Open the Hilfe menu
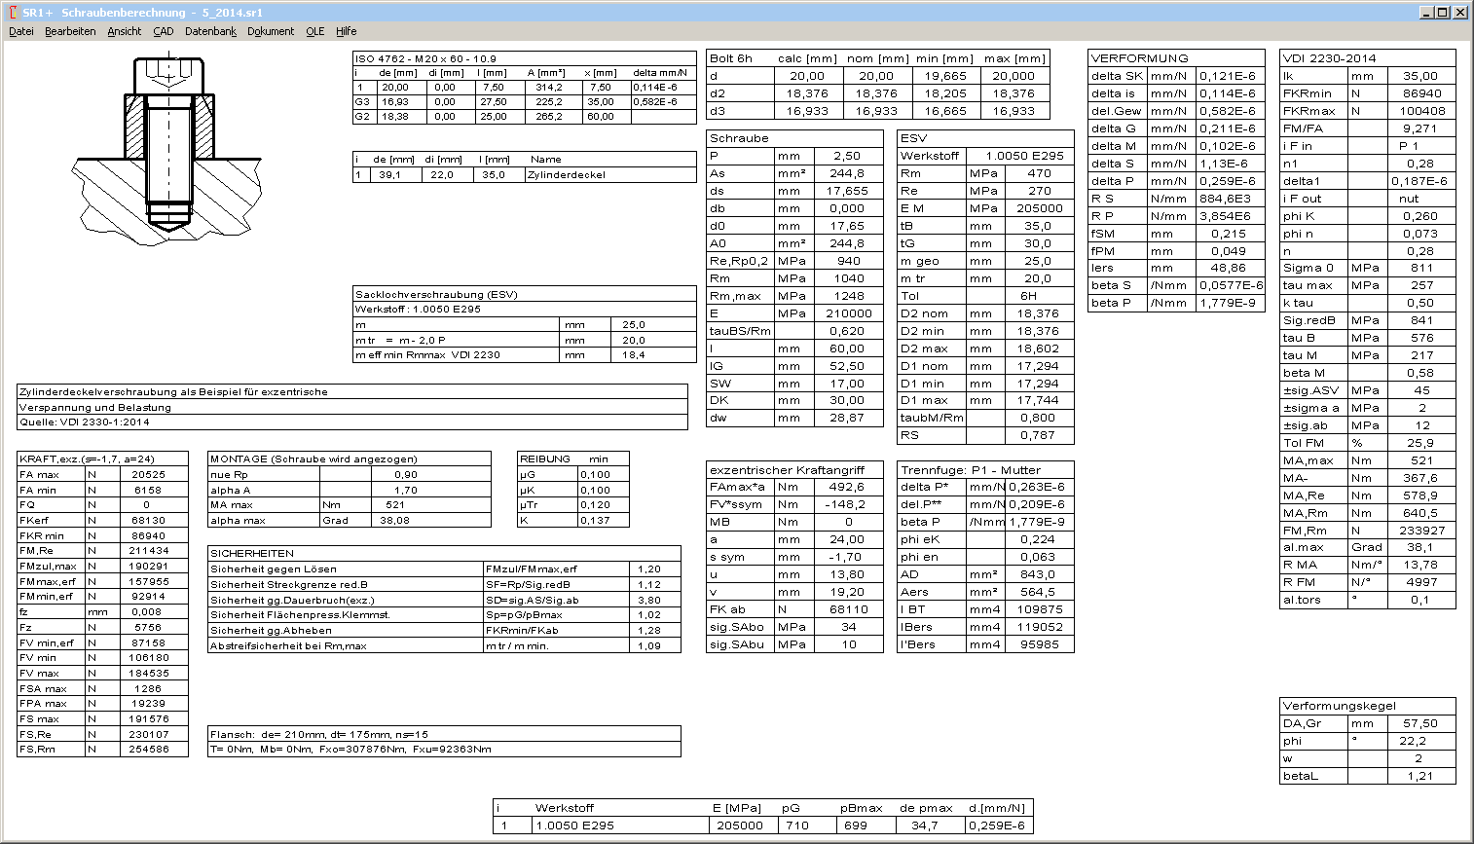This screenshot has width=1474, height=844. click(x=347, y=31)
